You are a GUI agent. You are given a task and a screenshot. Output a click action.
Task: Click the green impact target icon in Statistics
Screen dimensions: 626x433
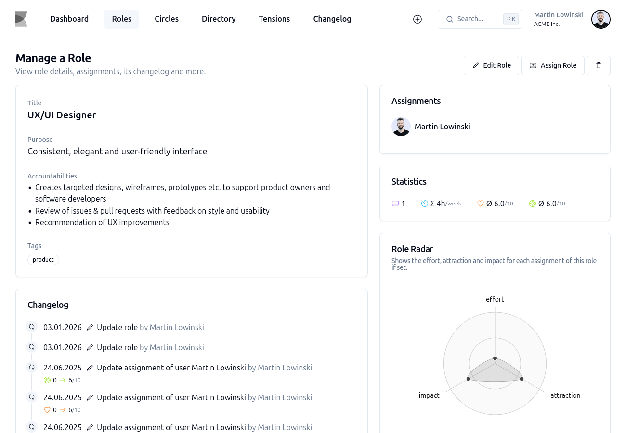pyautogui.click(x=533, y=203)
